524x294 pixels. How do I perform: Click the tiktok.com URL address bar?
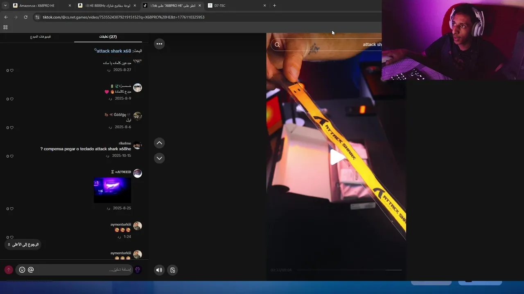click(124, 17)
